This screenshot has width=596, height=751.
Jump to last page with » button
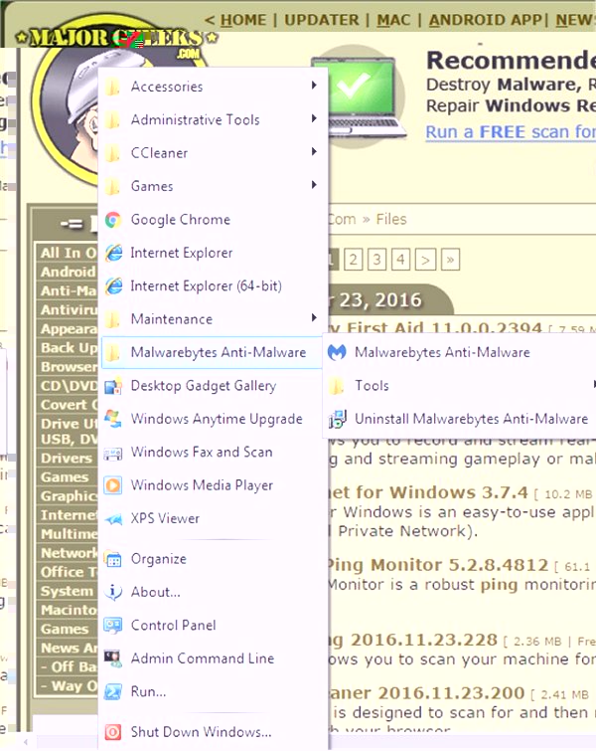pos(450,260)
